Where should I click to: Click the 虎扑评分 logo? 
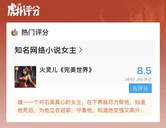tap(24, 9)
